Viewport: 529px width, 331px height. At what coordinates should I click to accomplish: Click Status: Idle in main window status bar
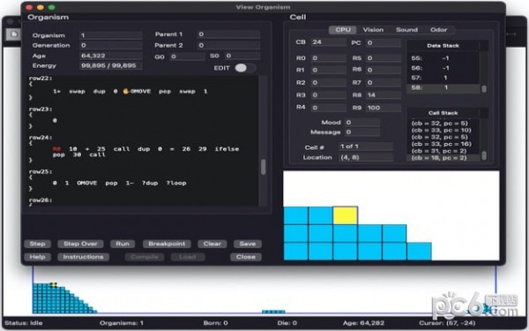point(24,323)
